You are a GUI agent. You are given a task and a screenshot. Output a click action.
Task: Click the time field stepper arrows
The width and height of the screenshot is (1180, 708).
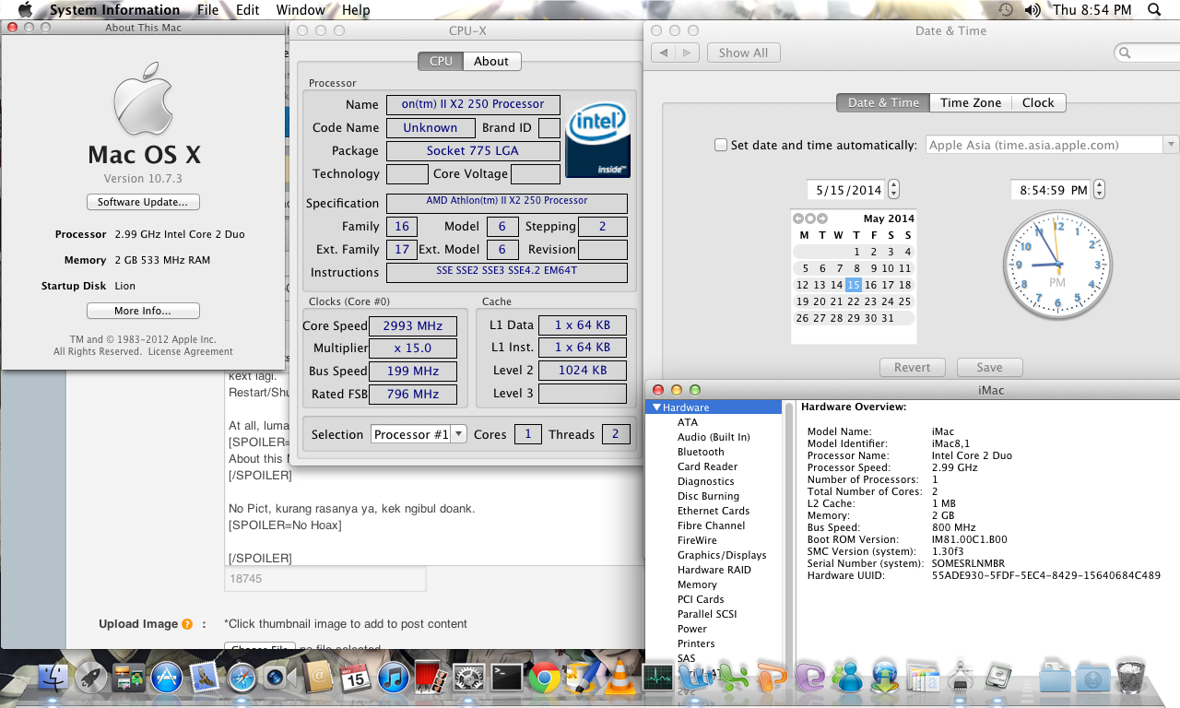coord(1098,190)
